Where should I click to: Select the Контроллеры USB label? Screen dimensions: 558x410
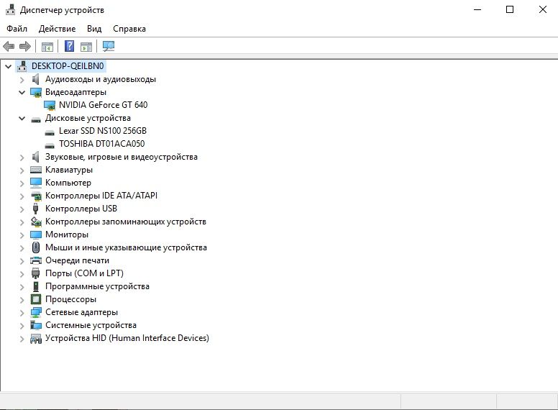click(81, 209)
